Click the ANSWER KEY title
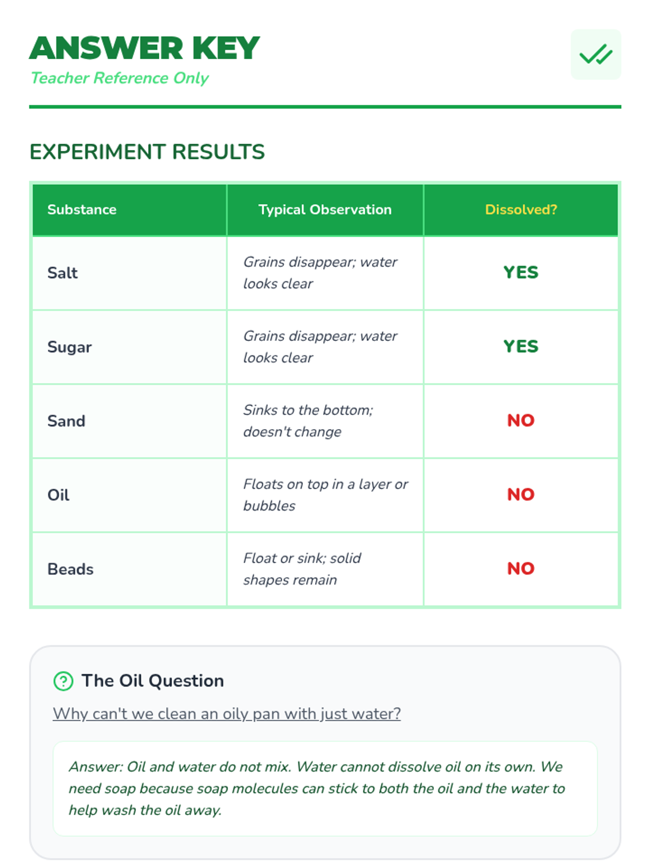This screenshot has height=867, width=650. [x=145, y=48]
